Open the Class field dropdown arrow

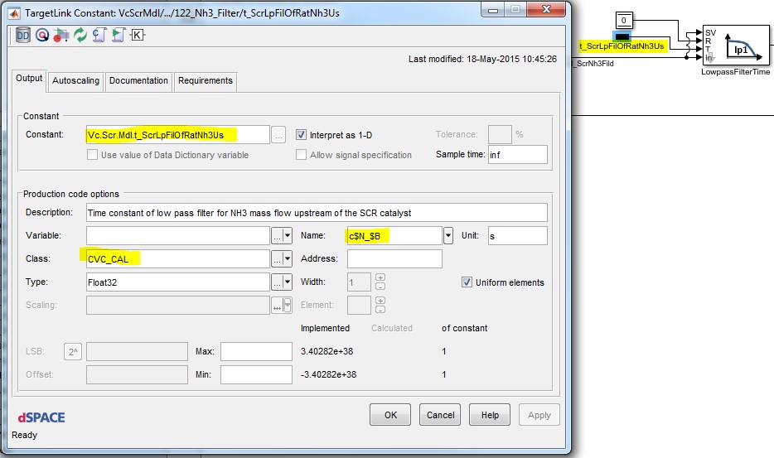288,259
